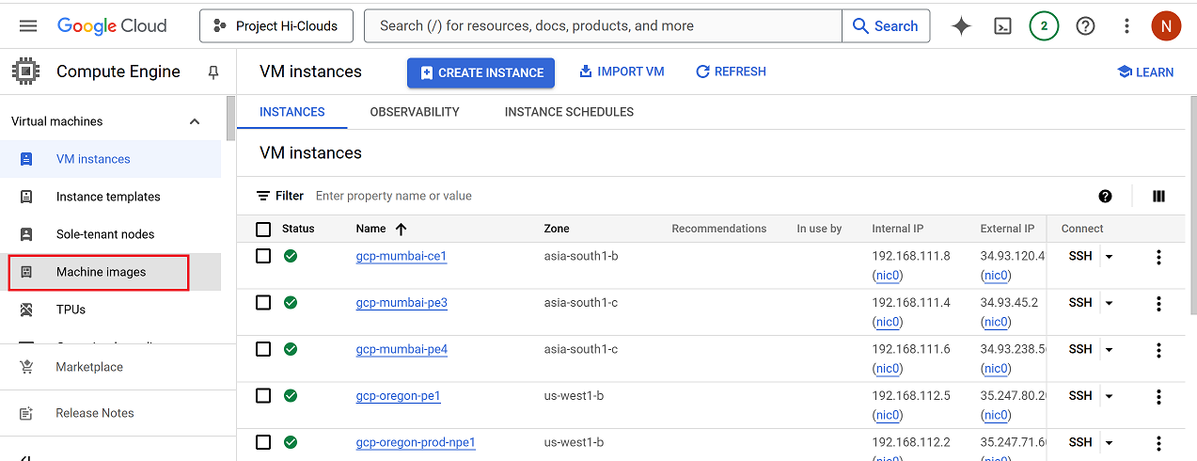
Task: Switch to the Instances tab
Action: coord(292,112)
